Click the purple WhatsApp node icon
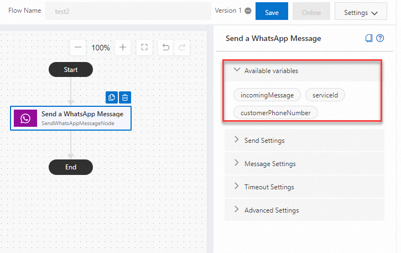The height and width of the screenshot is (253, 401). (25, 118)
